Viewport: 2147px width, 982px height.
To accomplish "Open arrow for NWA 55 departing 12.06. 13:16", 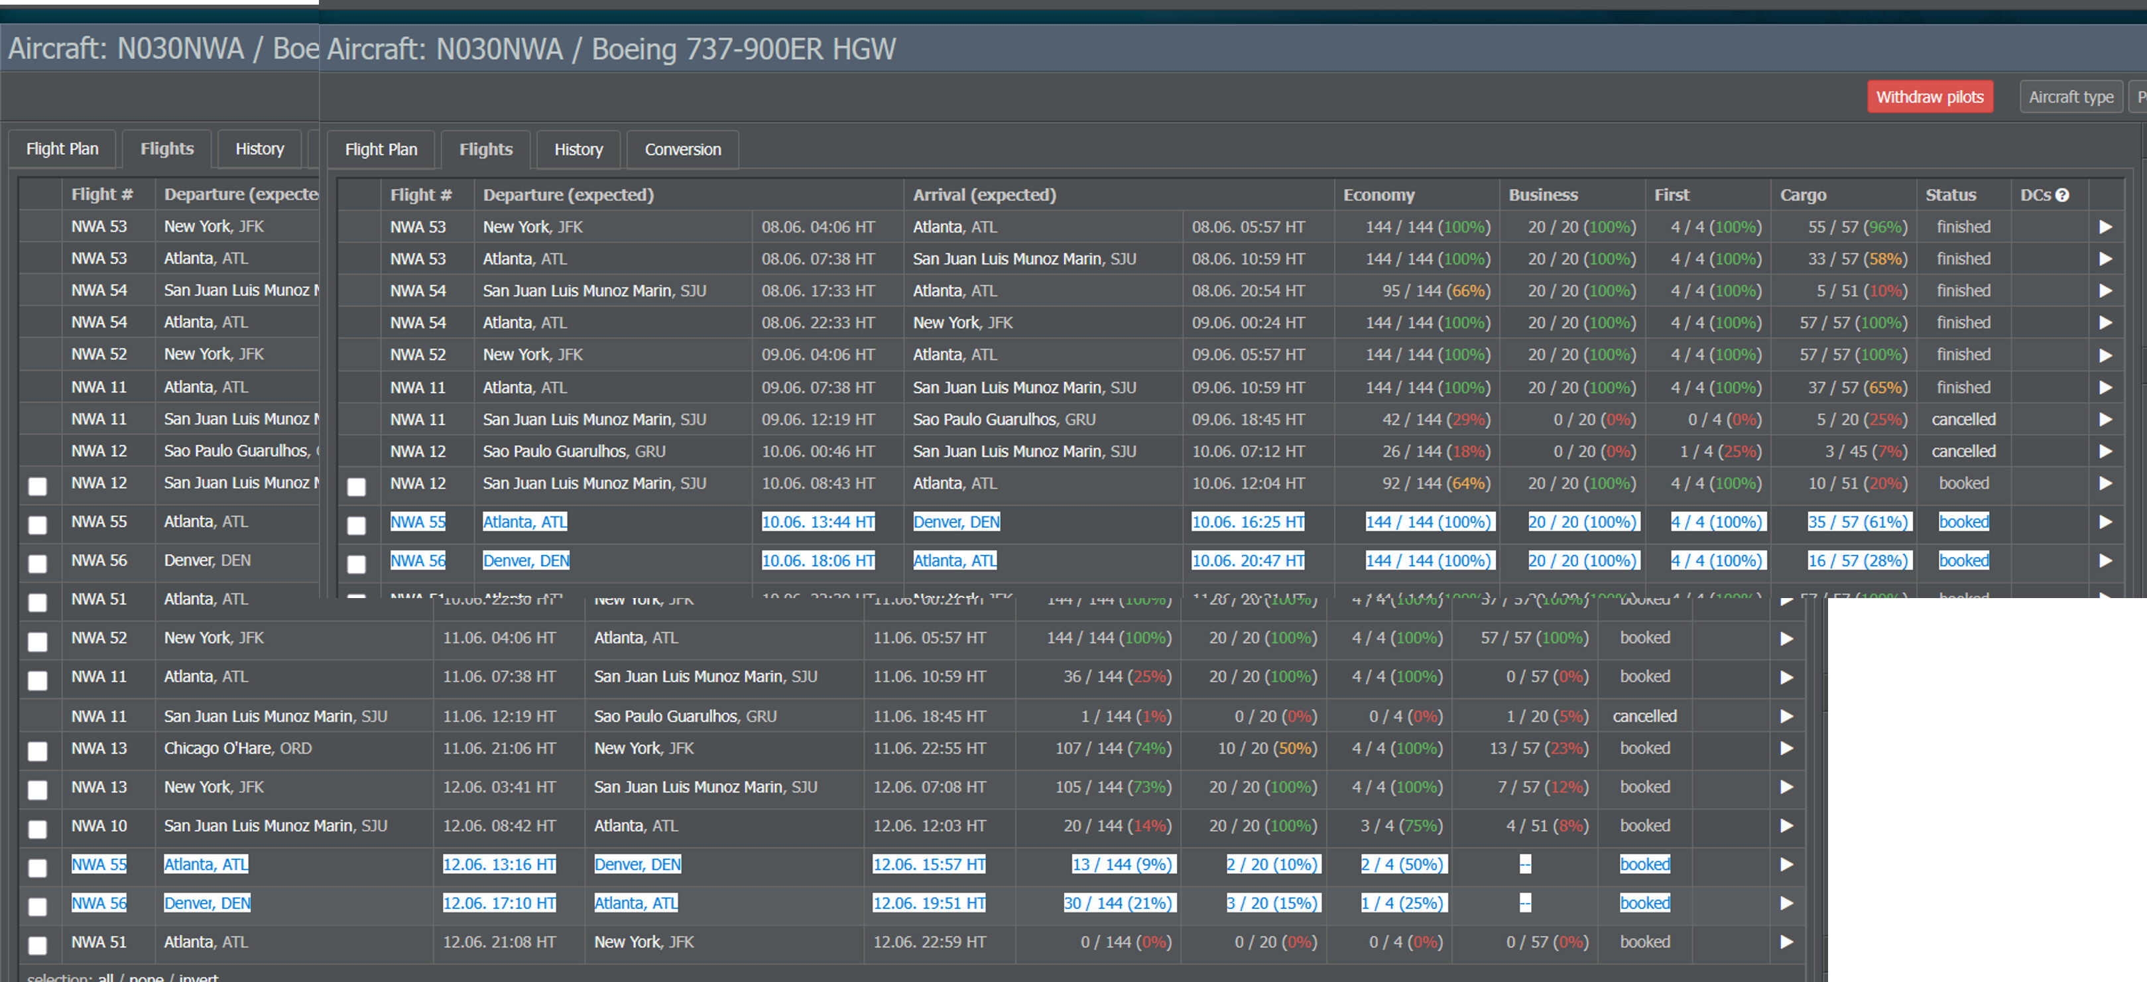I will (x=1786, y=865).
